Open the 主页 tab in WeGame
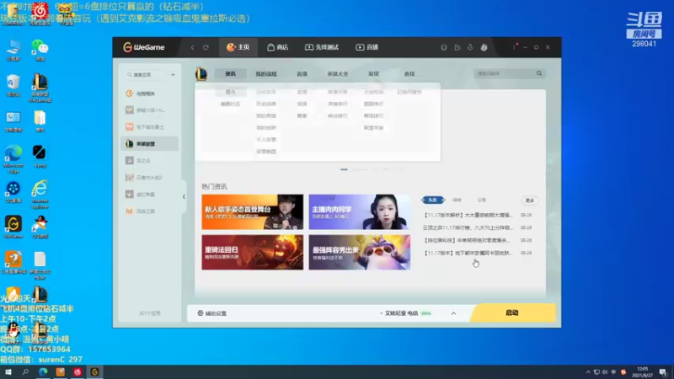Image resolution: width=674 pixels, height=379 pixels. pyautogui.click(x=238, y=47)
